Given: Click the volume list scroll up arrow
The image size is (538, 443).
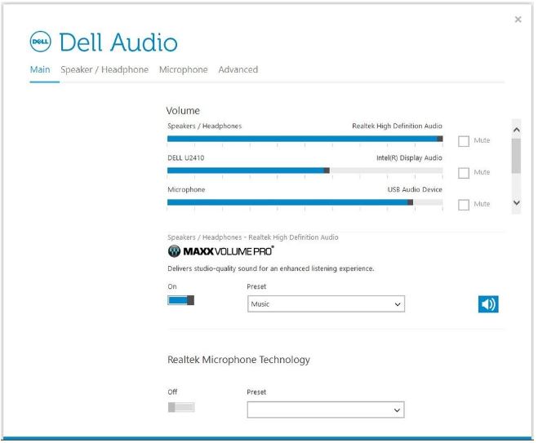Looking at the screenshot, I should tap(517, 130).
